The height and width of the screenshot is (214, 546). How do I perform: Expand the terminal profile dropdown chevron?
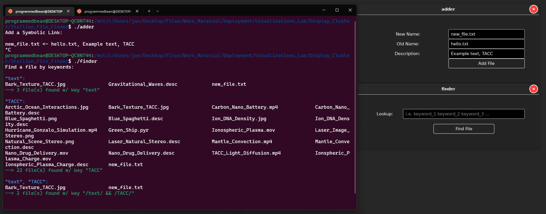(158, 11)
